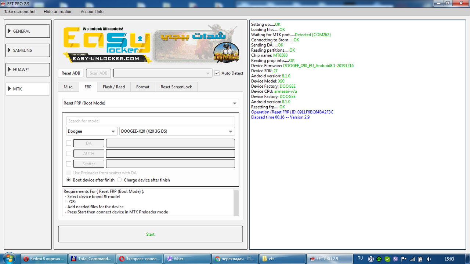470x264 pixels.
Task: Switch to the Reset ScreenLock tab
Action: [x=176, y=87]
